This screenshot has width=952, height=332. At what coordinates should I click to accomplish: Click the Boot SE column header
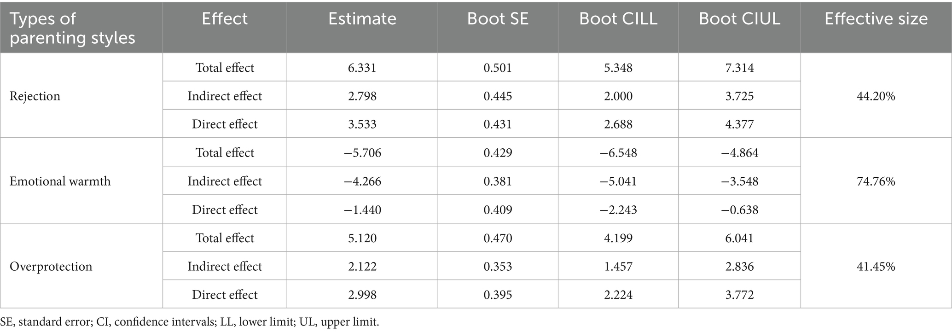(498, 19)
